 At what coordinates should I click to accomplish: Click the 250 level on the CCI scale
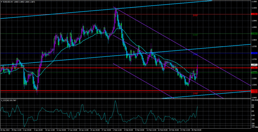point(253,105)
